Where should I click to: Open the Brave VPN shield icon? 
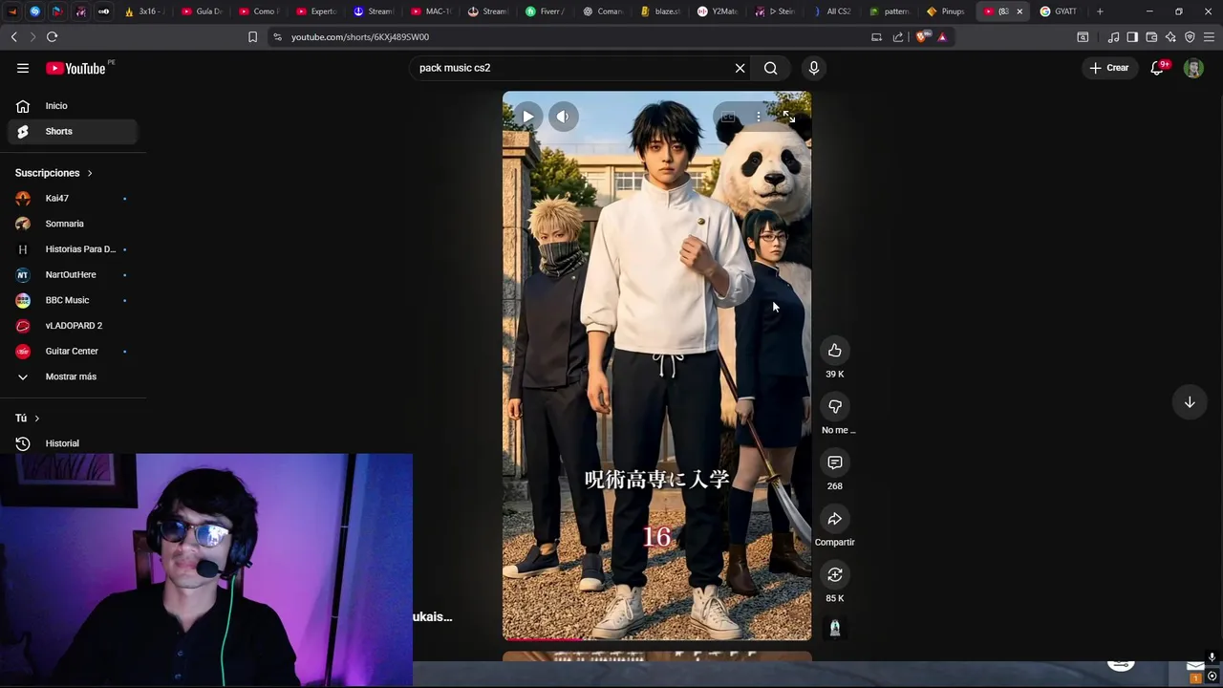(1190, 36)
